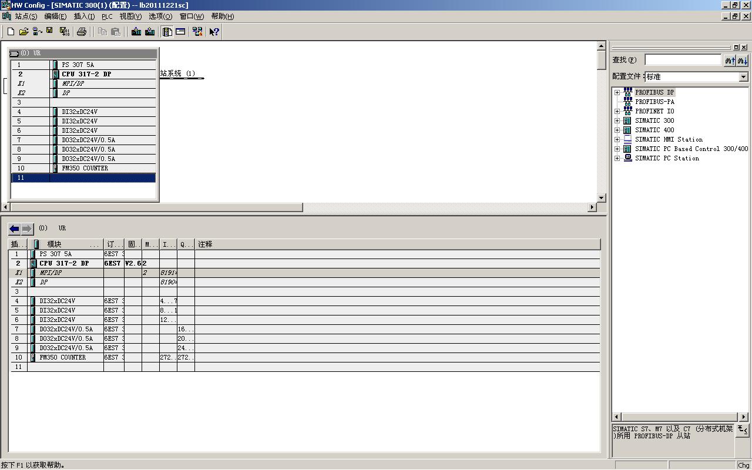Save the hardware configuration with disk icon

coord(50,32)
